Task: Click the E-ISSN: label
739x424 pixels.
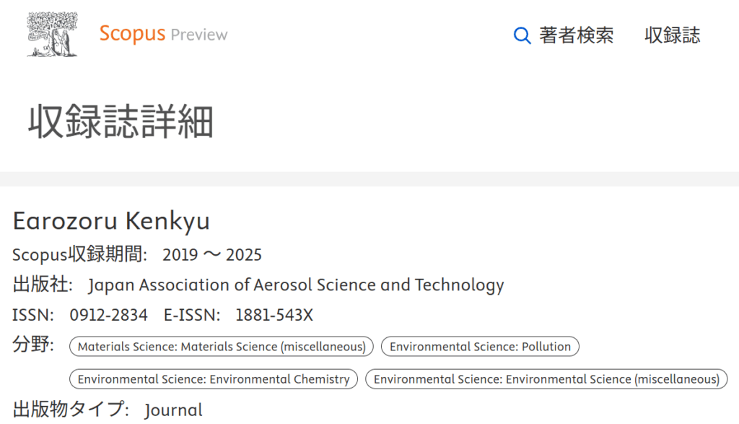Action: point(192,315)
